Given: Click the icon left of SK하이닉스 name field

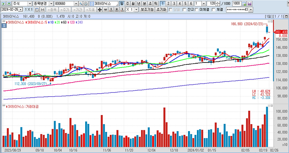Looking at the screenshot, I should (92, 4).
